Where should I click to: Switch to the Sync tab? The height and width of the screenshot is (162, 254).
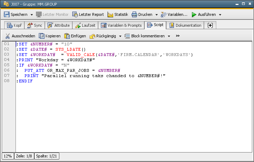35,25
